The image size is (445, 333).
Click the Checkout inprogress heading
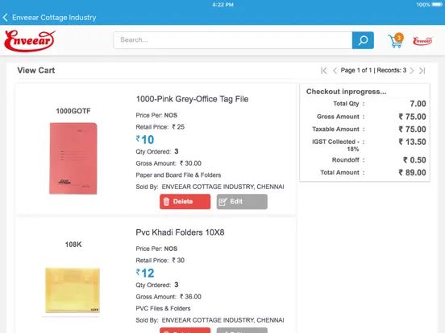[346, 92]
